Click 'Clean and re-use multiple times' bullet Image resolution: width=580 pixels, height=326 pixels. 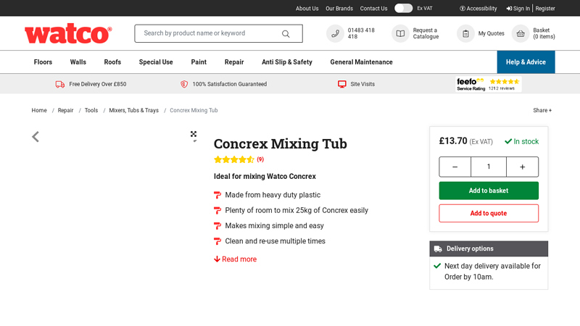pyautogui.click(x=275, y=241)
